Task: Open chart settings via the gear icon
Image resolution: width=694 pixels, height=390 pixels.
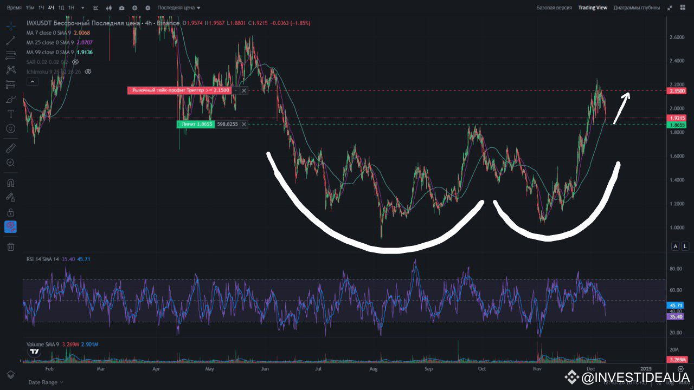Action: [x=147, y=8]
